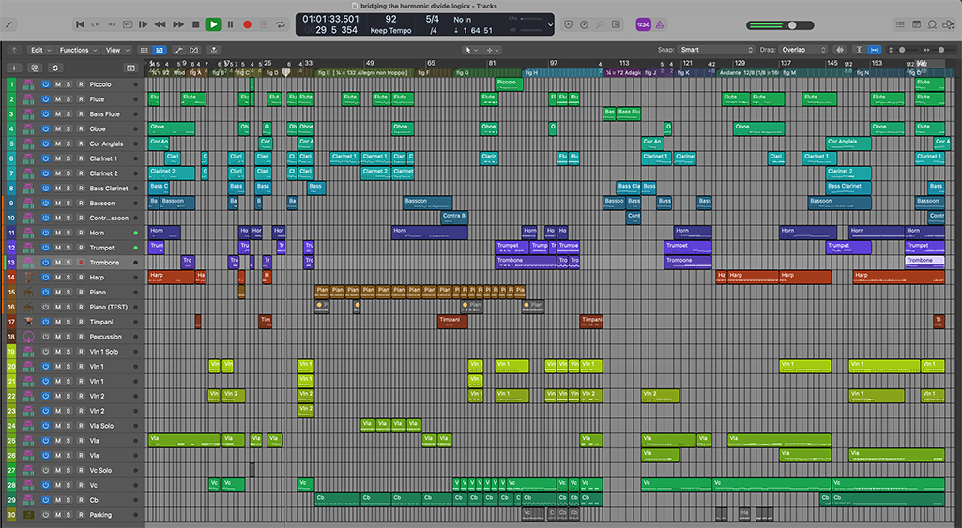Click the 5/4 time signature display
Image resolution: width=962 pixels, height=528 pixels.
tap(433, 19)
